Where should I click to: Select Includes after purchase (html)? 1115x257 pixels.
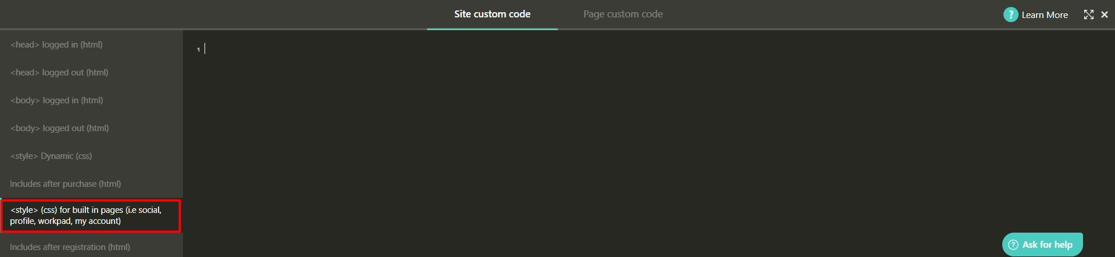coord(91,184)
